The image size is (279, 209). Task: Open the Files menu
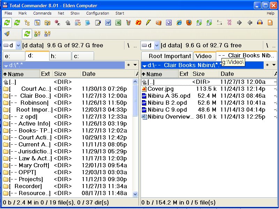8,13
